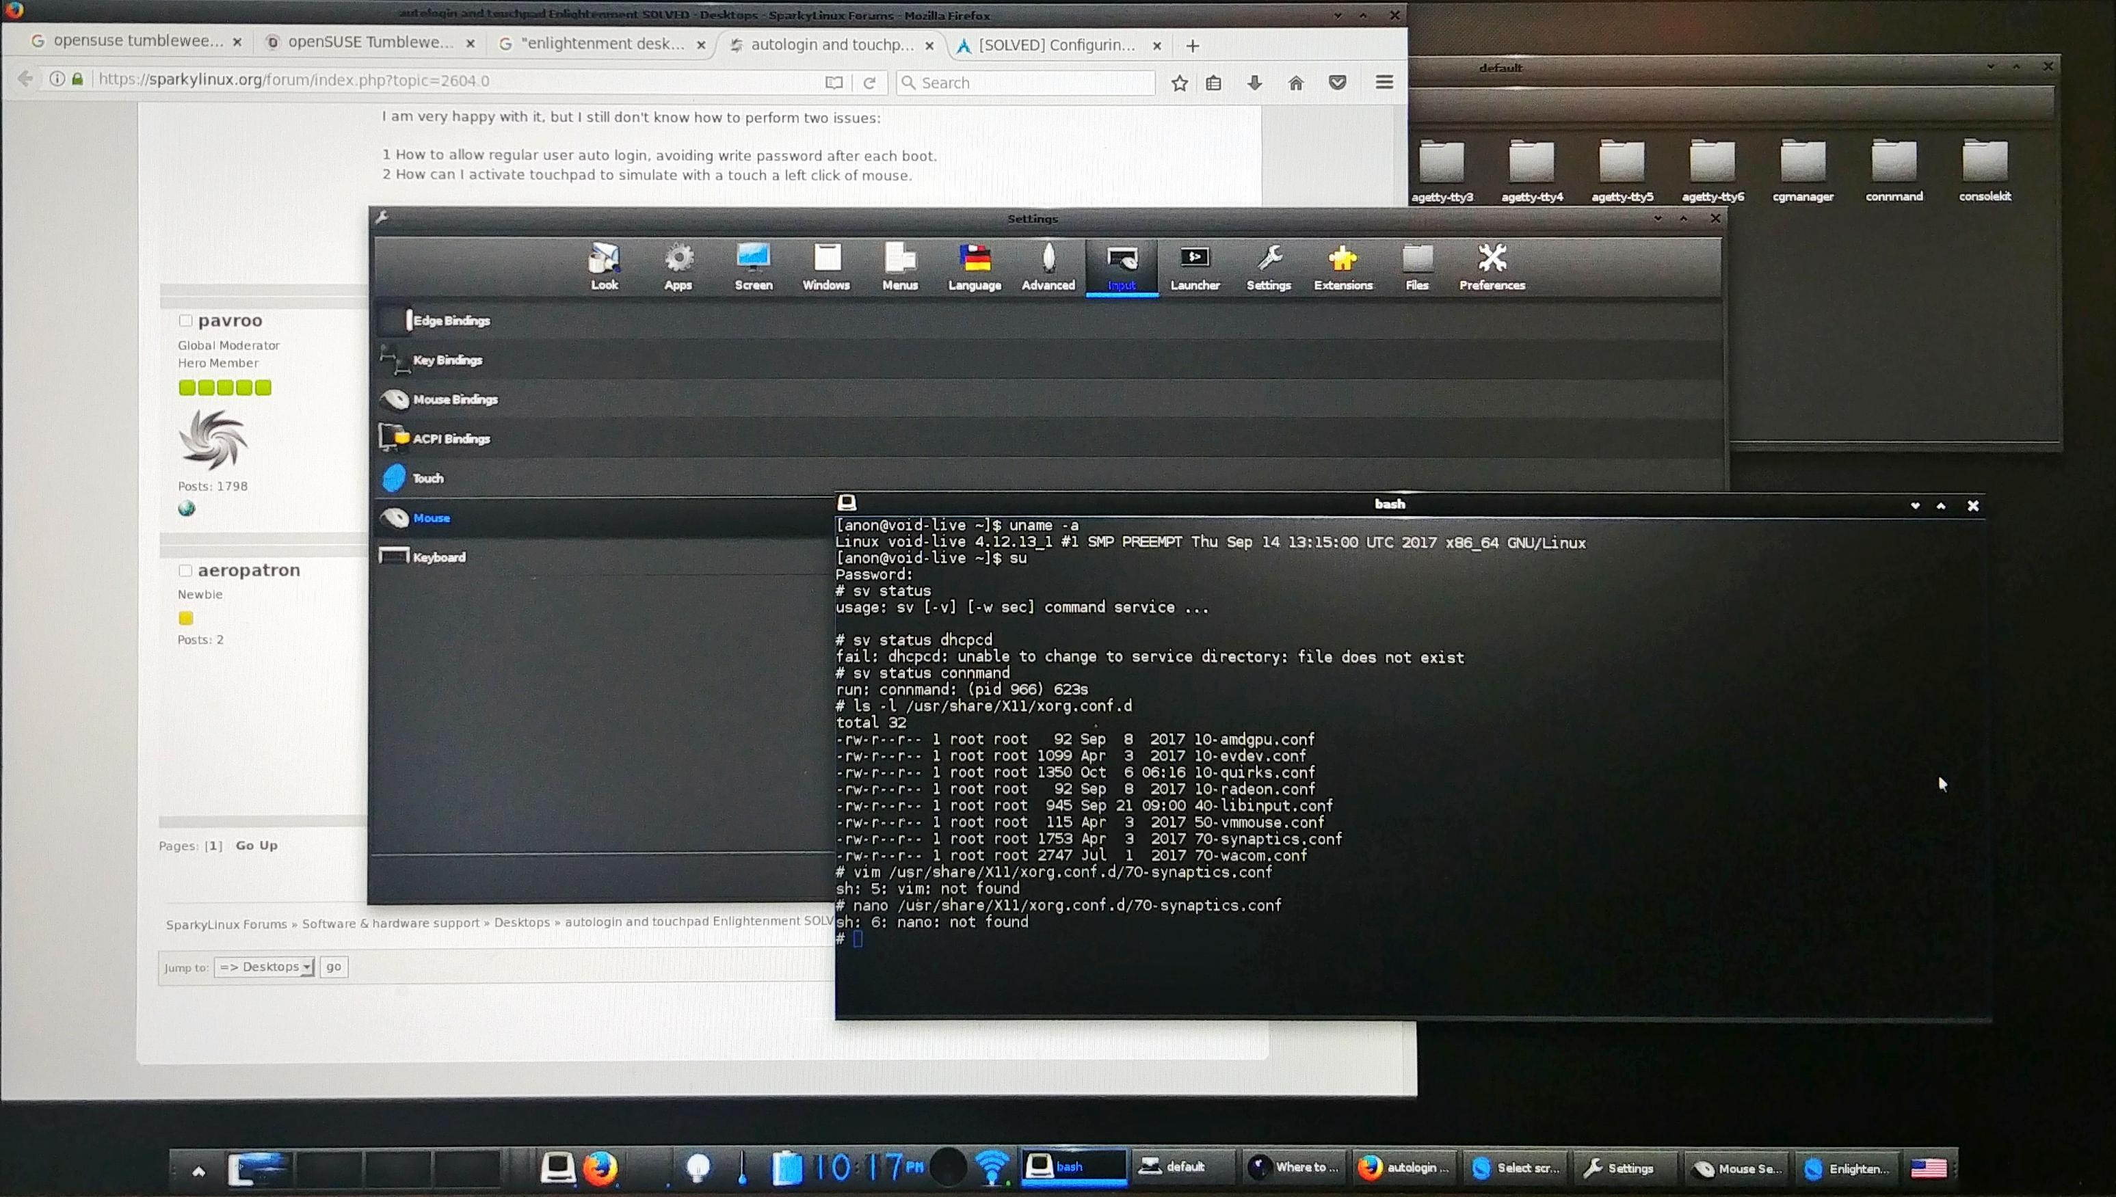The image size is (2116, 1197).
Task: Click the thermometer temperature gadget
Action: [x=742, y=1168]
